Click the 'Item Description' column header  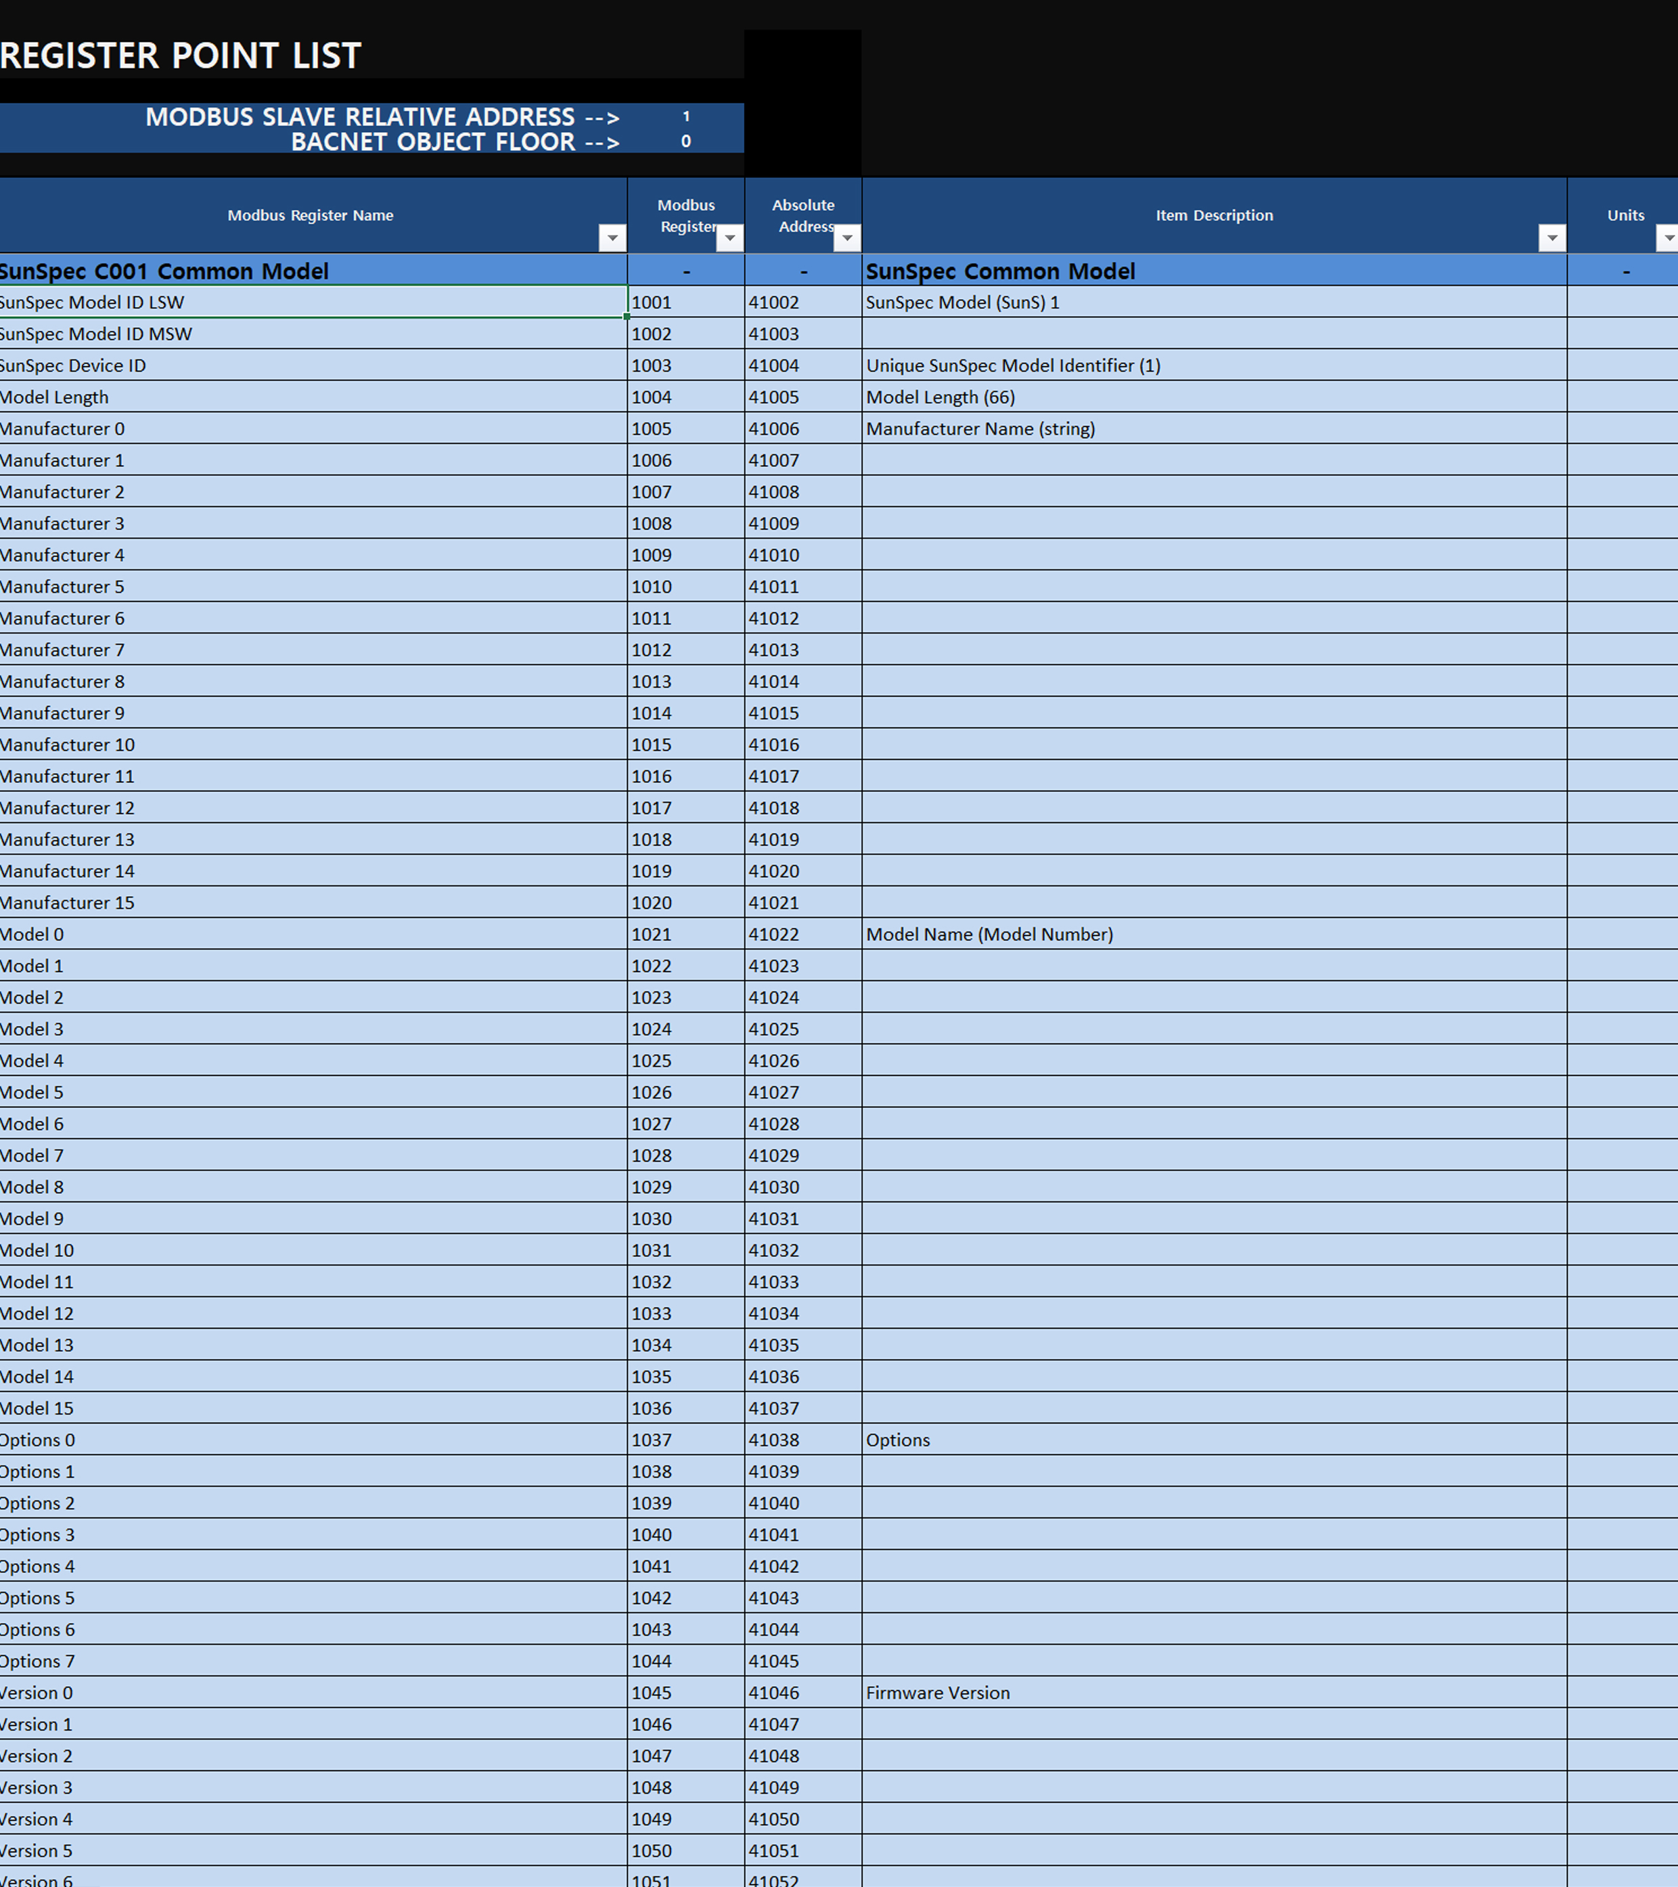point(1215,215)
